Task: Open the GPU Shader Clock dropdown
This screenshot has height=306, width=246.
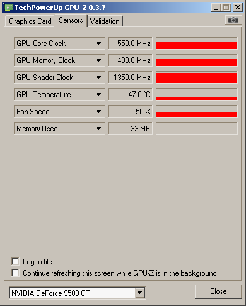Action: [98, 78]
